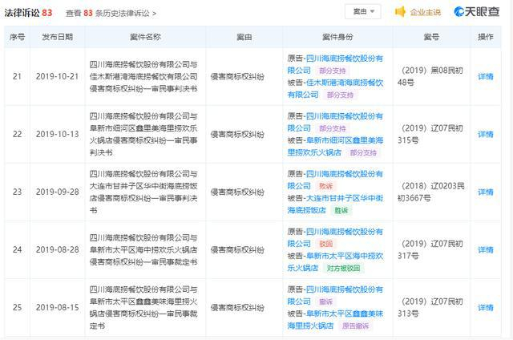Open plaintiff 四川海底捞 link in row 22
This screenshot has width=513, height=340.
point(335,122)
